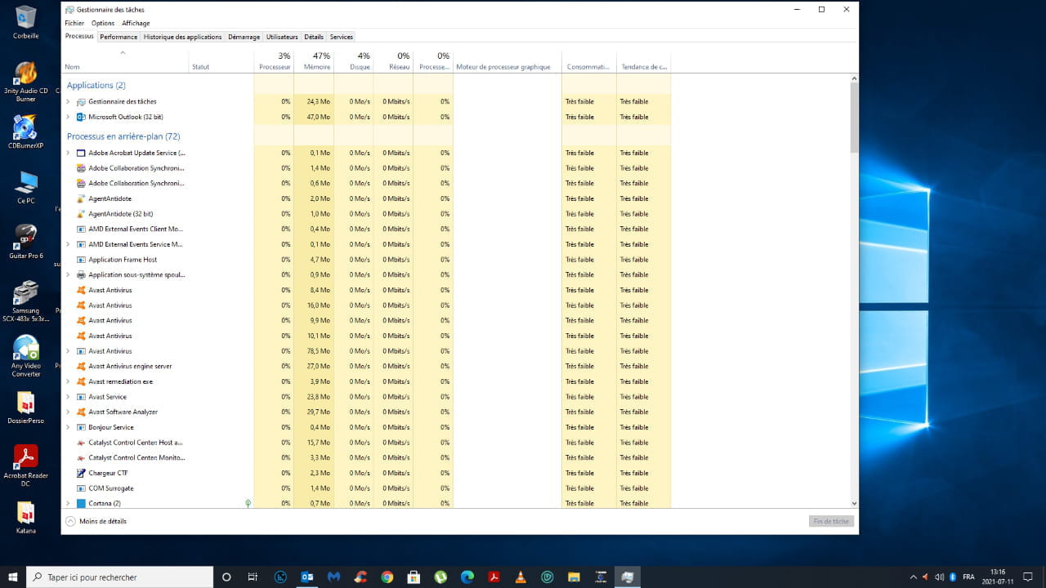This screenshot has height=588, width=1046.
Task: Open Adobe Acrobat from the taskbar
Action: point(494,577)
